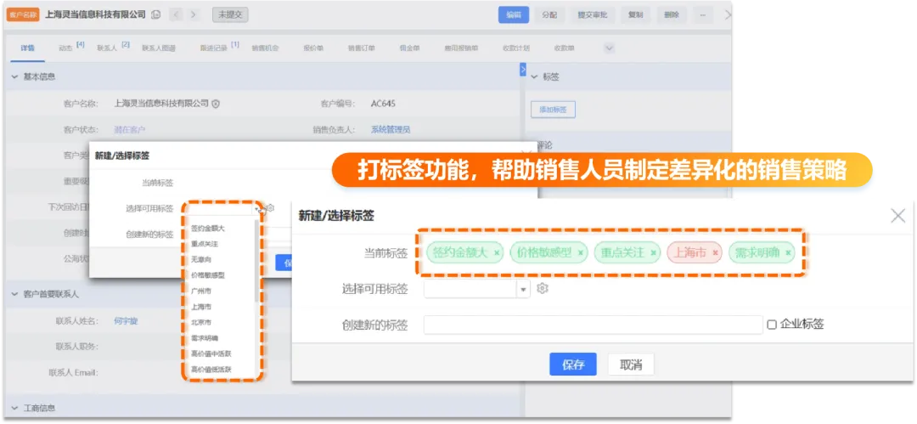Select 价格敏感型 from the tag list

(208, 275)
